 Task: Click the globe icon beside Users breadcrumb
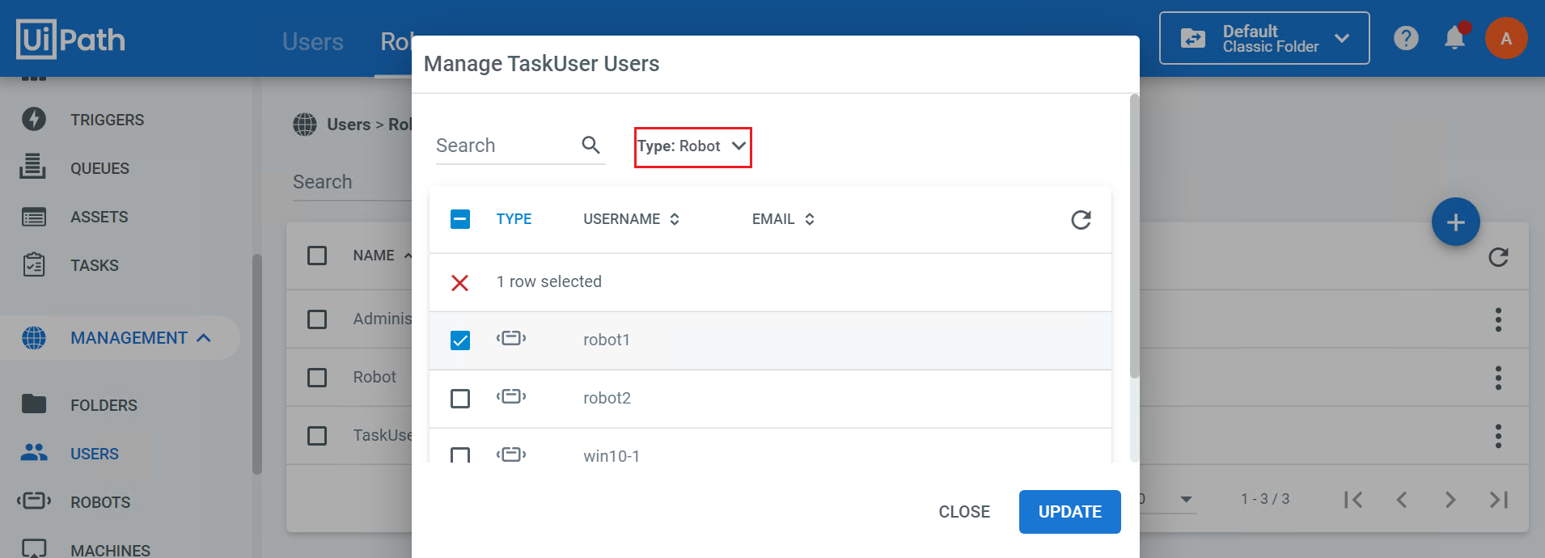[x=305, y=125]
